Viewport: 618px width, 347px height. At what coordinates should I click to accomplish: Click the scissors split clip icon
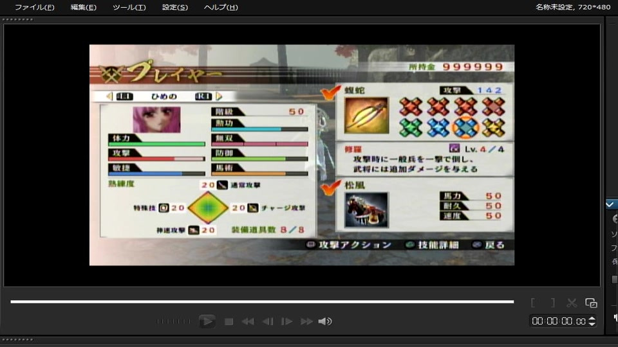572,303
